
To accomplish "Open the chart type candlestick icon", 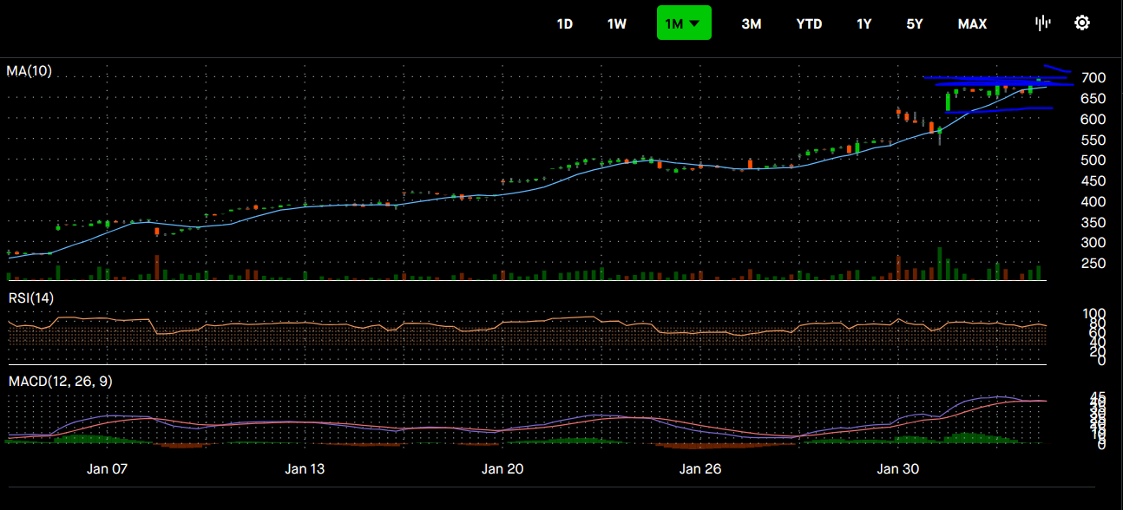I will click(1043, 23).
